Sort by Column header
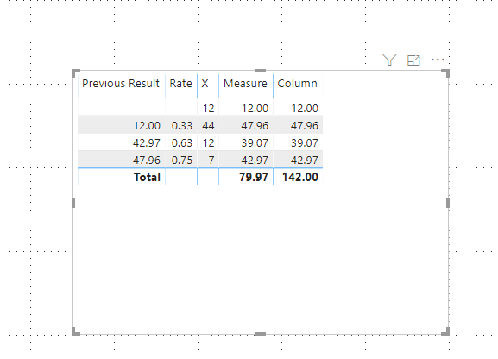 (x=297, y=83)
